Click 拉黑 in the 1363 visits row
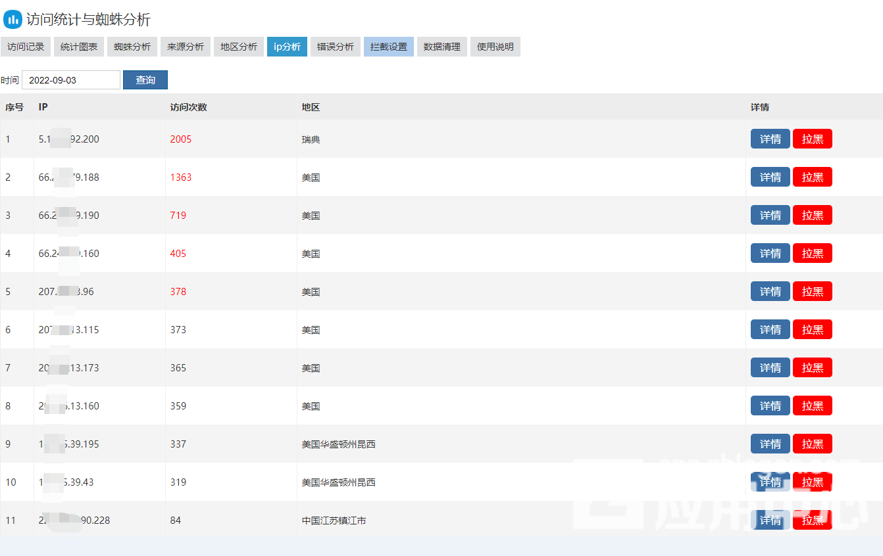This screenshot has width=883, height=556. click(813, 177)
